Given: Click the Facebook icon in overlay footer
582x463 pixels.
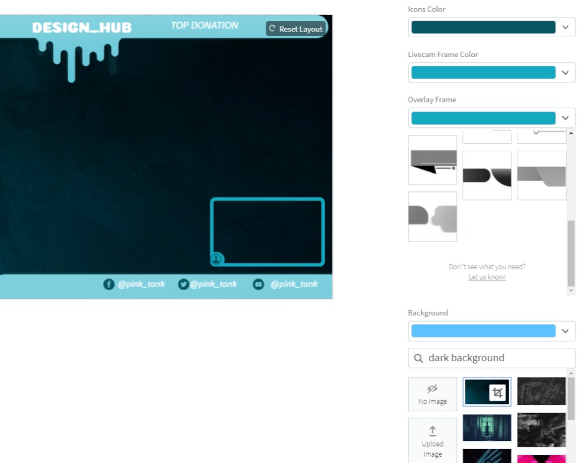Looking at the screenshot, I should tap(109, 284).
